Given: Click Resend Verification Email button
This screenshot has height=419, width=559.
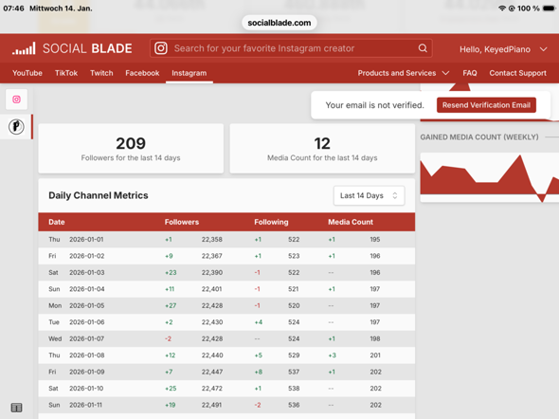Looking at the screenshot, I should click(486, 105).
